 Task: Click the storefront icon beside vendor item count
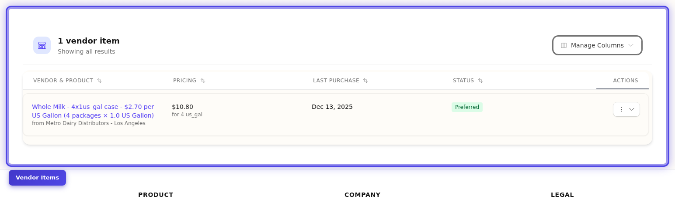point(42,45)
